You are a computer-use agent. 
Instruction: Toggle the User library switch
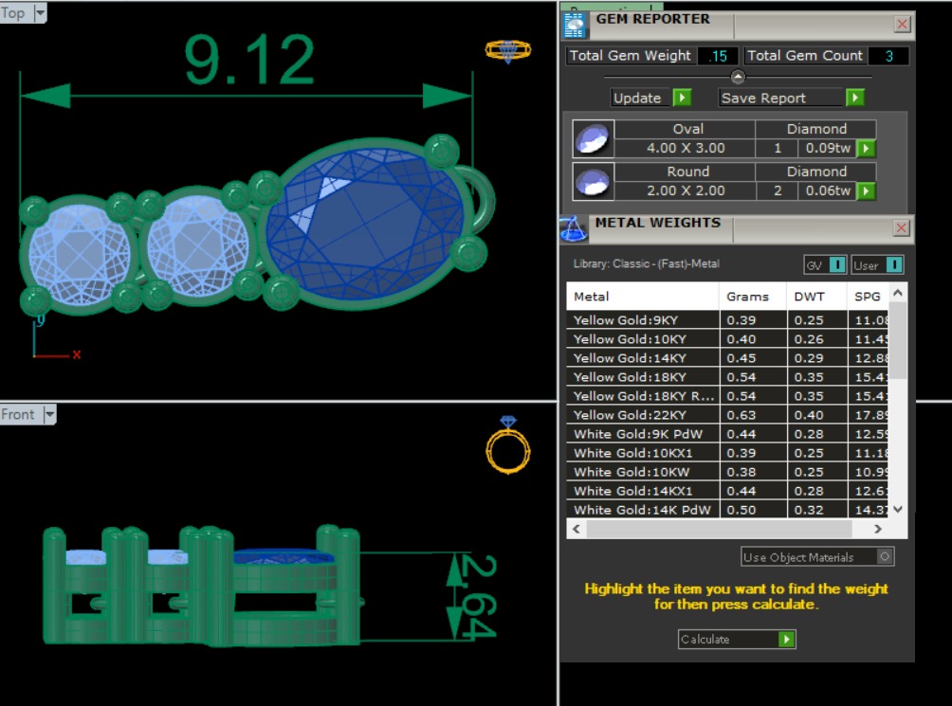click(x=894, y=265)
